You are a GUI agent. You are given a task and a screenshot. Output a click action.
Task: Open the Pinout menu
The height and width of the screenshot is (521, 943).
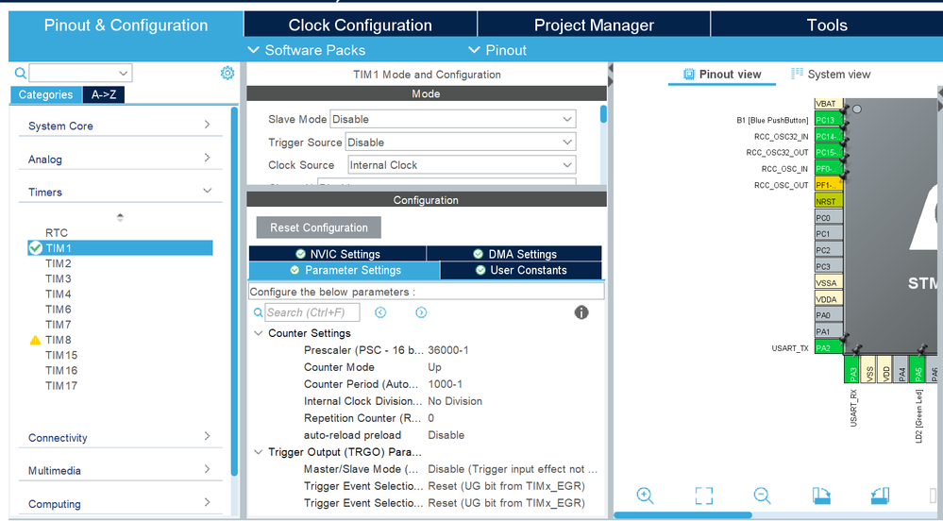coord(497,50)
